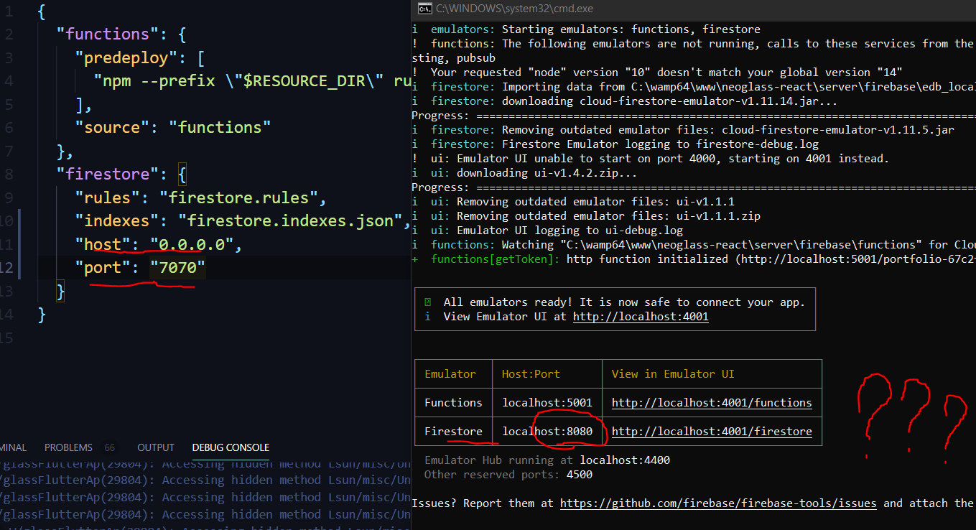The height and width of the screenshot is (530, 976).
Task: Click the functions source value in editor
Action: point(221,126)
